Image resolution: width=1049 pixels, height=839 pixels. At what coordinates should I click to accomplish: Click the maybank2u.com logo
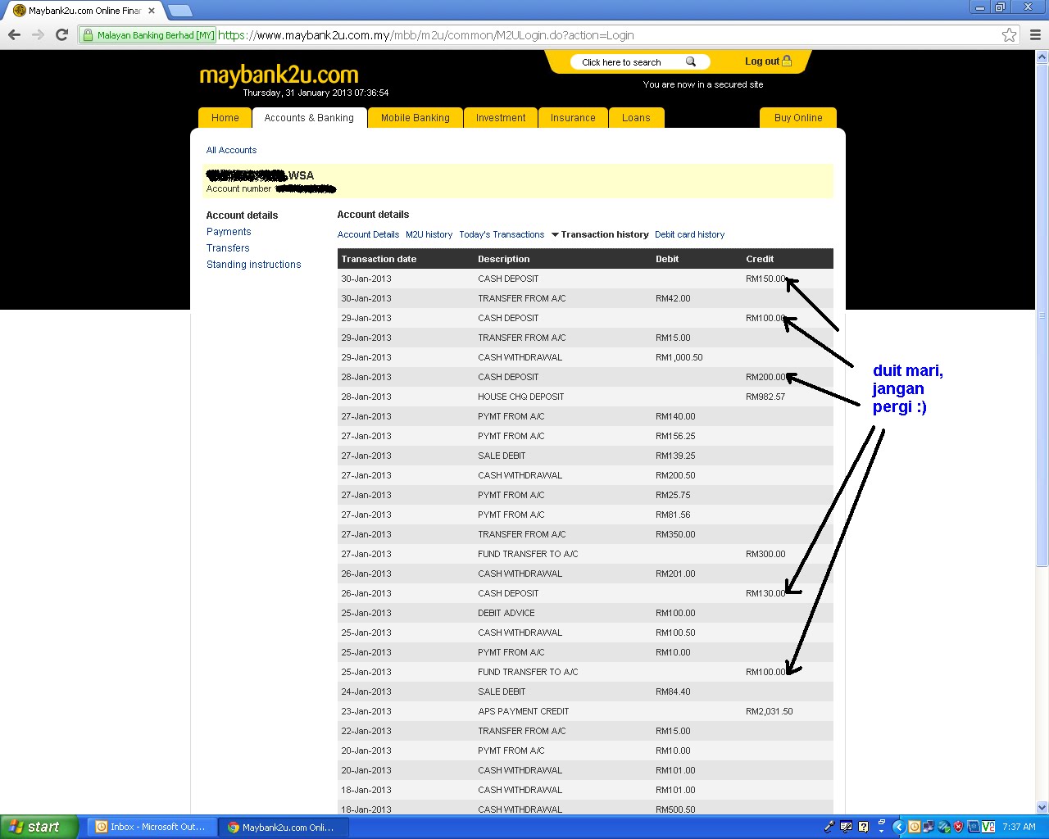click(x=279, y=75)
